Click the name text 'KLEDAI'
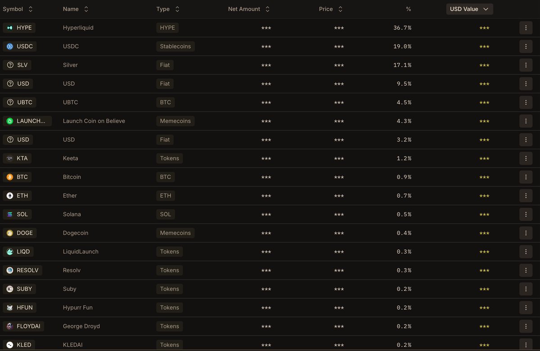The image size is (540, 351). (73, 345)
